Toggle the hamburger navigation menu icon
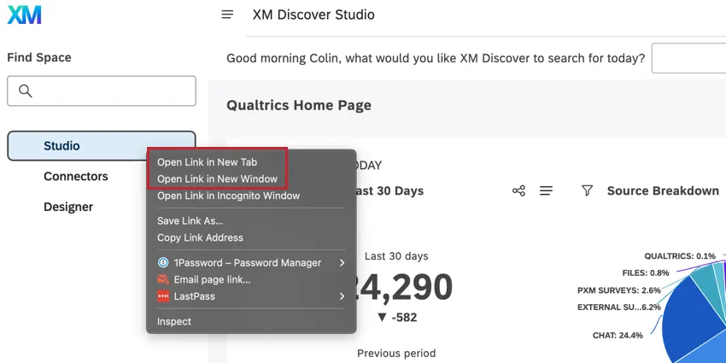The image size is (726, 363). coord(227,15)
